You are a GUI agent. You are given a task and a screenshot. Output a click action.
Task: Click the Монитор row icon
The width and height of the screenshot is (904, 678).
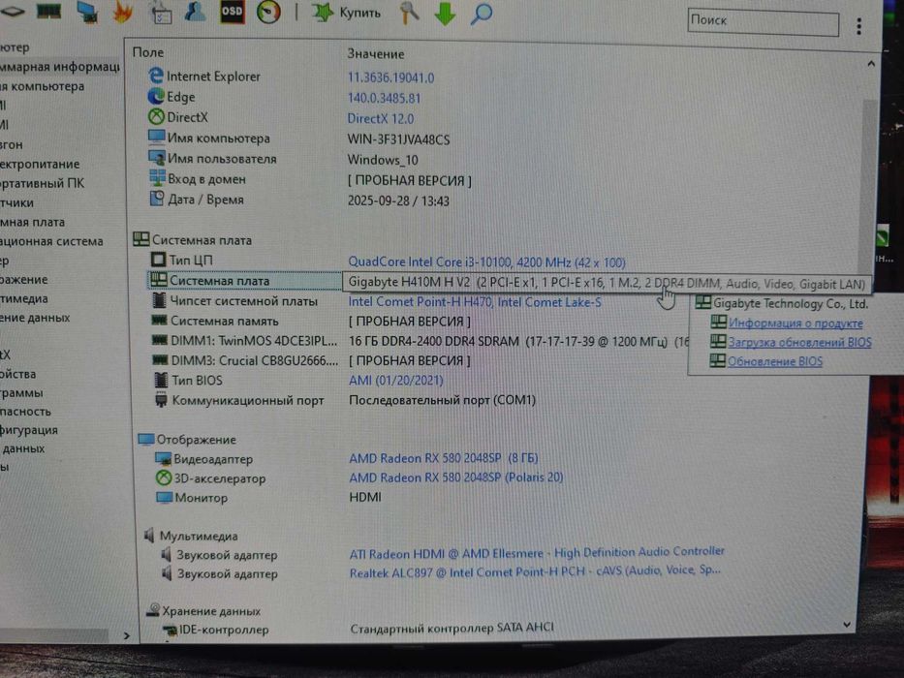point(165,497)
